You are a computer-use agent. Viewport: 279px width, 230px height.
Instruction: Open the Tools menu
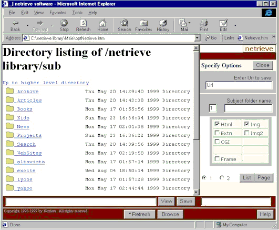coord(77,13)
